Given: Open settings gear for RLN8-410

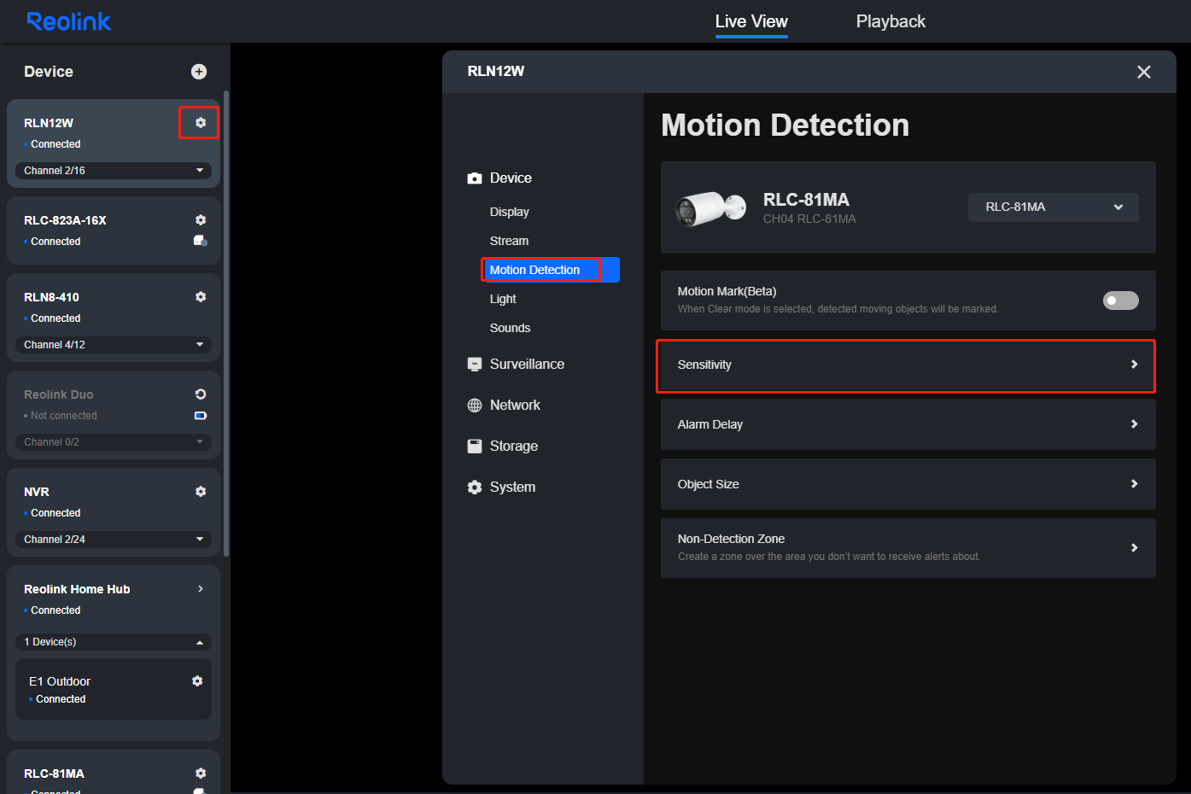Looking at the screenshot, I should pos(201,297).
